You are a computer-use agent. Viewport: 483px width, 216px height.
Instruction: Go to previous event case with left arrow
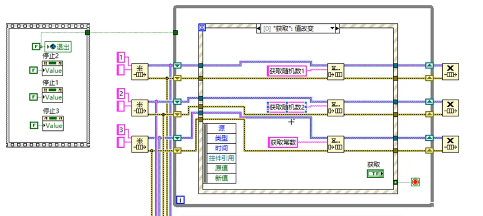click(x=258, y=29)
